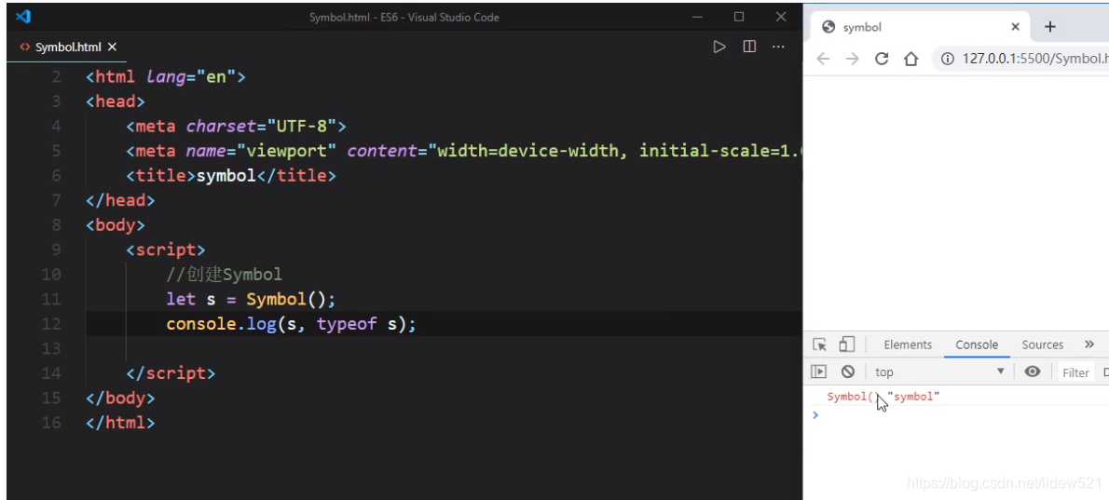The image size is (1109, 500).
Task: Switch to the Sources DevTools tab
Action: click(x=1043, y=345)
